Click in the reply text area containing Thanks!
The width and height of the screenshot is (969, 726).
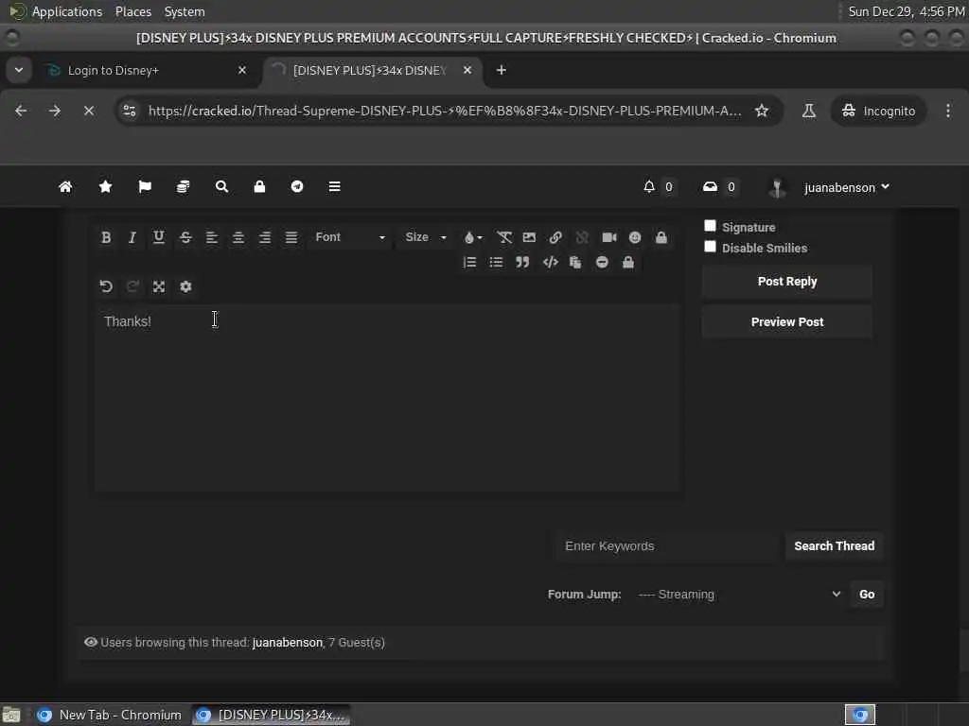(x=388, y=398)
